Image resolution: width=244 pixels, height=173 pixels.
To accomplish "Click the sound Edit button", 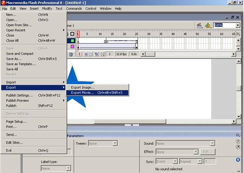I will coord(208,152).
